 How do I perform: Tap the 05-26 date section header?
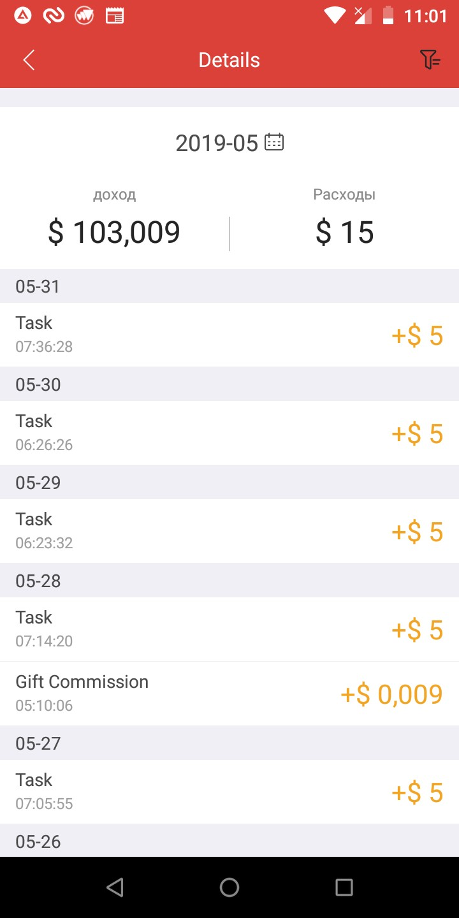pos(38,841)
